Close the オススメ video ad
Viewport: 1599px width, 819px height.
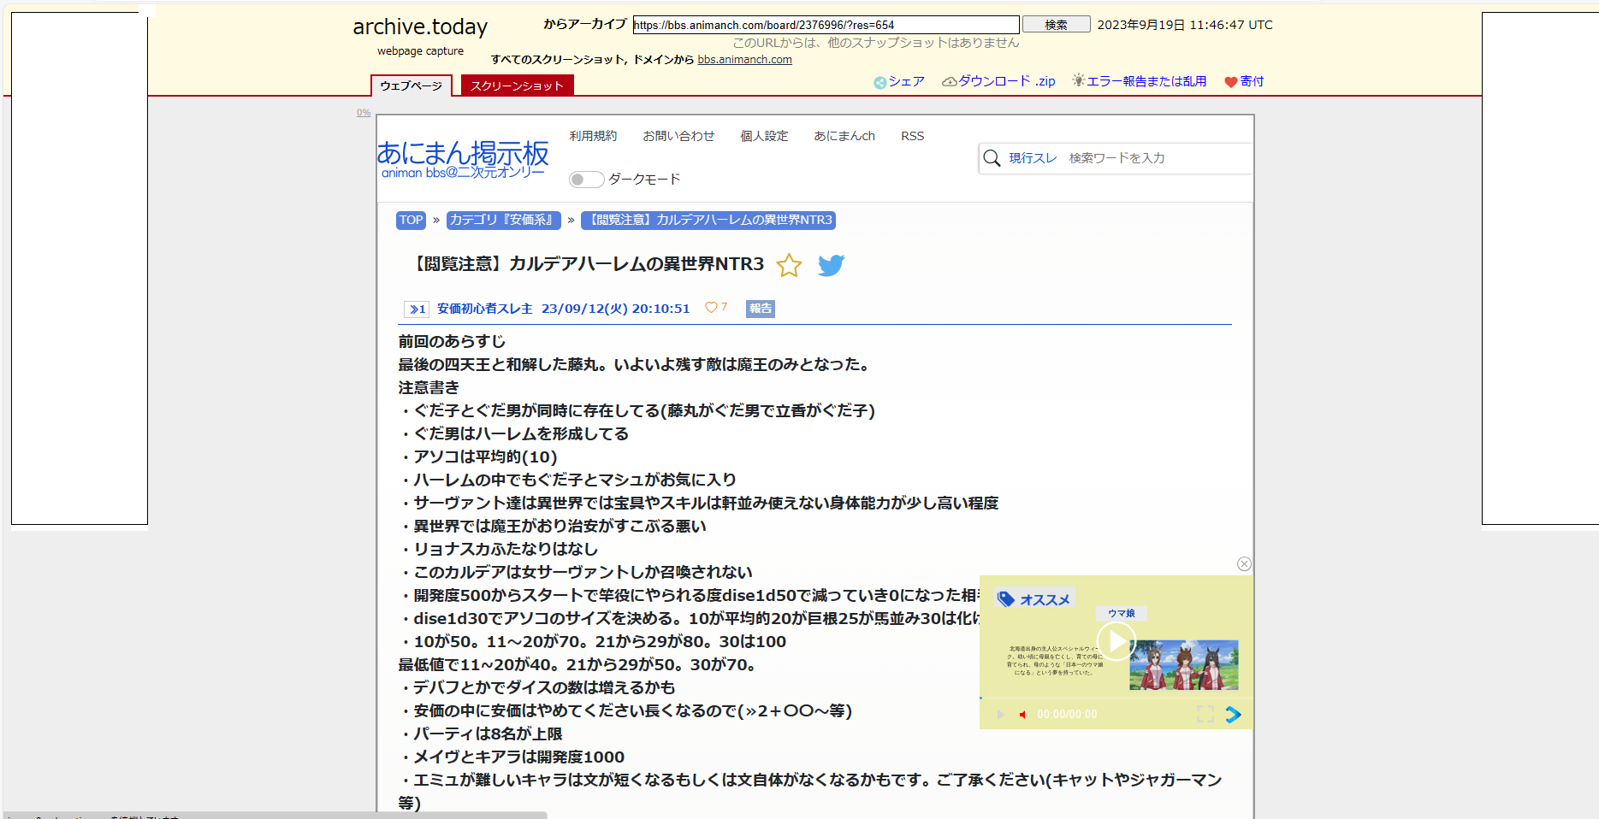pos(1244,564)
